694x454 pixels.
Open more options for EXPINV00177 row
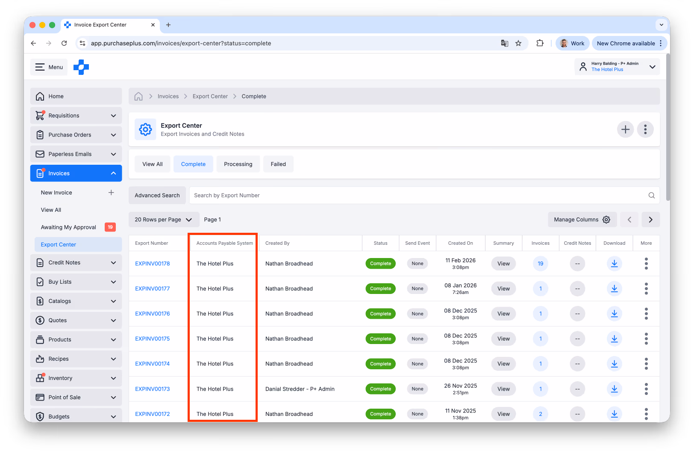[646, 288]
